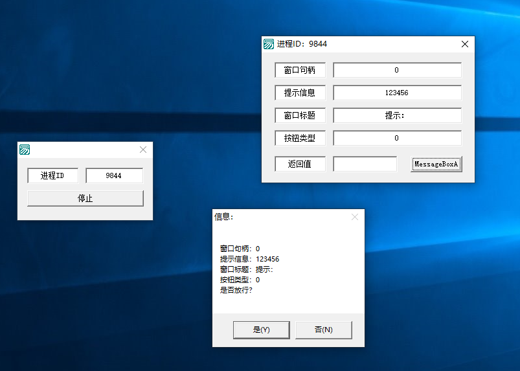Click the 按钮类型 label box

[x=300, y=138]
